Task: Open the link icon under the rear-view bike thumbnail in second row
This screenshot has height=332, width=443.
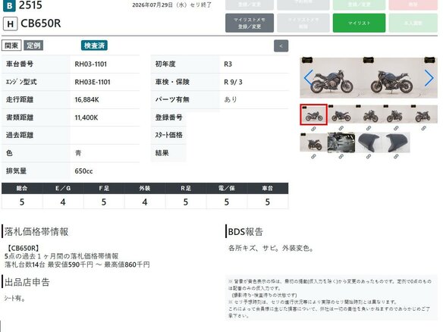Action: pos(313,156)
